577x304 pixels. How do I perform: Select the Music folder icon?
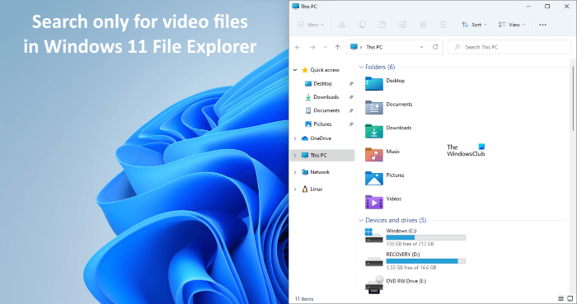click(374, 155)
